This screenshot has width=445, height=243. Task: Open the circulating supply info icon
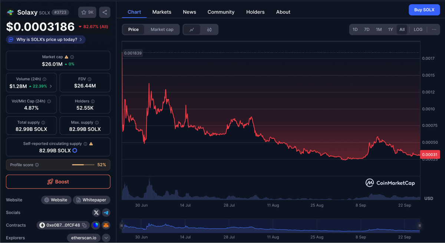(x=85, y=144)
